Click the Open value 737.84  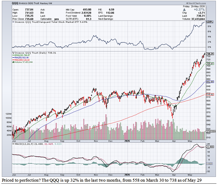29,9
